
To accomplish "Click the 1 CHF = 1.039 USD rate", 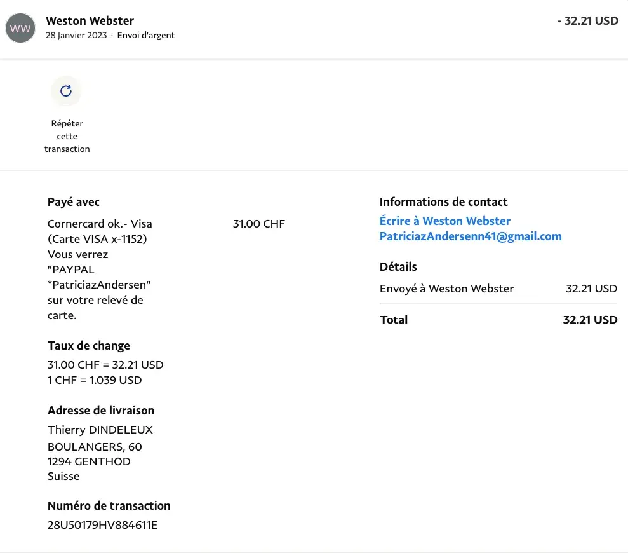I will [95, 380].
